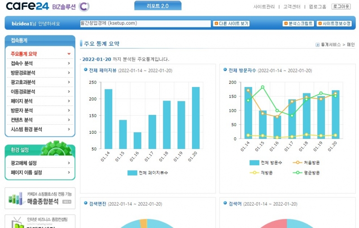Open 컨텐츠 분석 menu
Screen dimensions: 359x228
22,120
